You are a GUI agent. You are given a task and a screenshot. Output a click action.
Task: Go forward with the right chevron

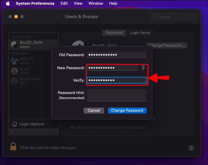(x=45, y=17)
